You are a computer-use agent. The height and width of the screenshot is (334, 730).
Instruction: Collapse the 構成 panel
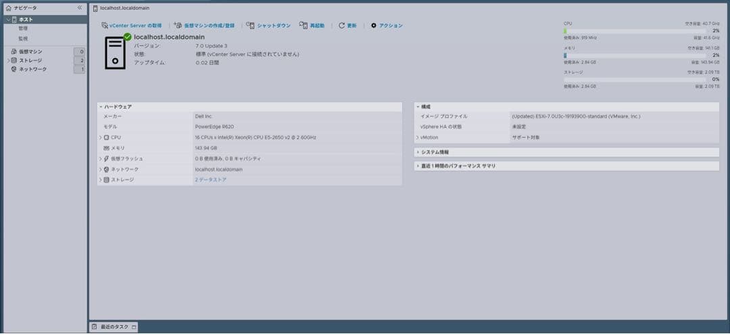(x=418, y=107)
